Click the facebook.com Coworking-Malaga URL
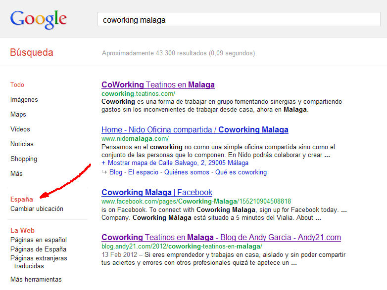Viewport: 387px width, 290px height. [x=196, y=201]
